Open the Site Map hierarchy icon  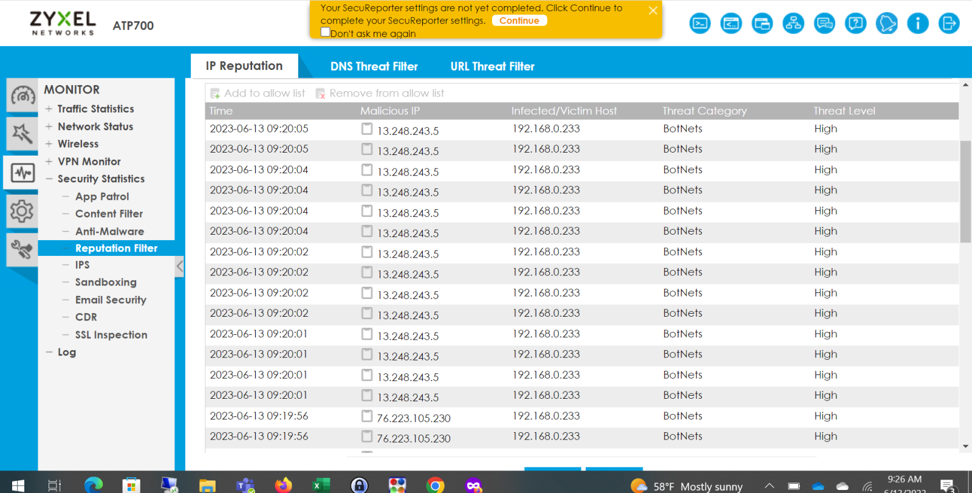pyautogui.click(x=793, y=24)
